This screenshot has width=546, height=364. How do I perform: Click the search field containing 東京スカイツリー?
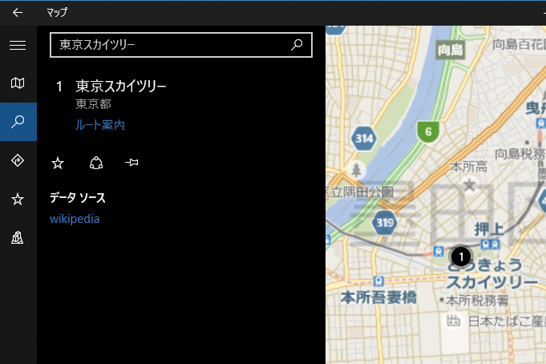click(x=181, y=45)
